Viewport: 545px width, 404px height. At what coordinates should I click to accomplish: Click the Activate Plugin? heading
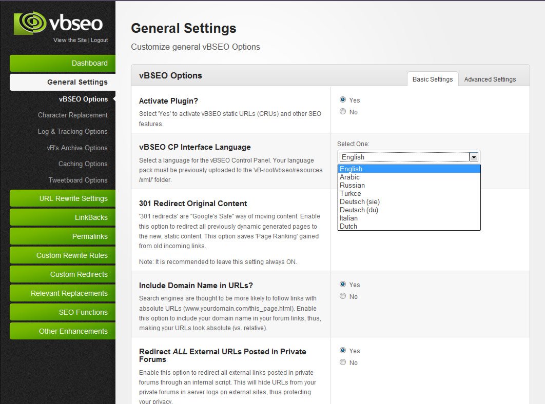point(168,100)
